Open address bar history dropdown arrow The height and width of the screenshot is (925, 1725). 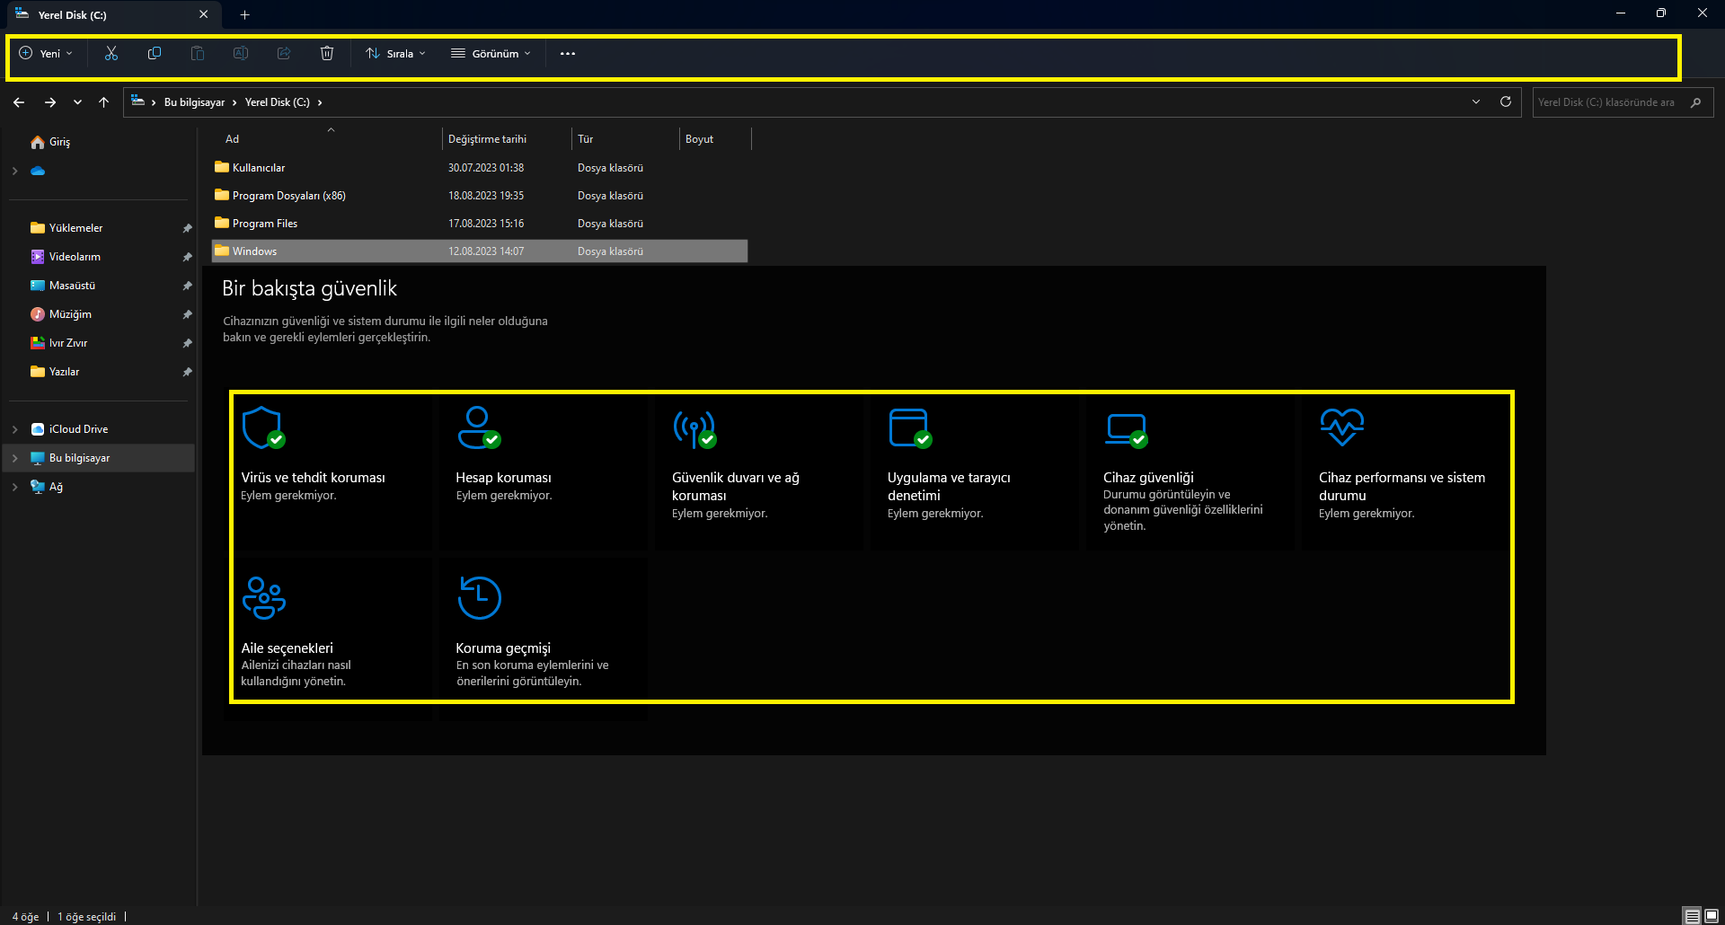(x=1476, y=101)
